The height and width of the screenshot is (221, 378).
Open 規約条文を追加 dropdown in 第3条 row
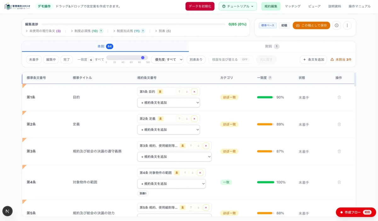175,157
